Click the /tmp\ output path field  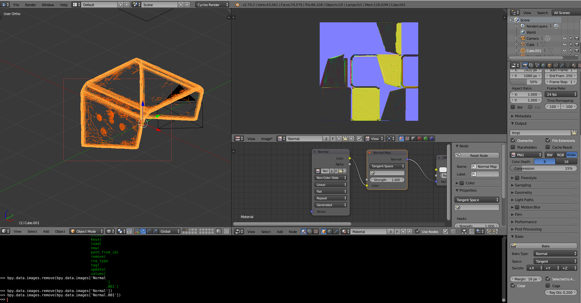coord(540,133)
